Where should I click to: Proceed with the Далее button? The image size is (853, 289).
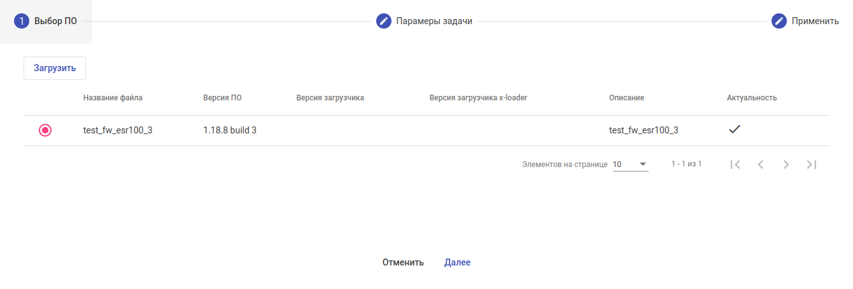[458, 262]
